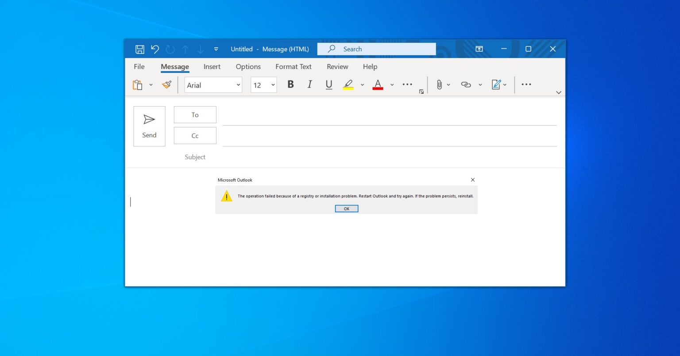
Task: Save the message with the floppy disk icon
Action: pos(139,49)
